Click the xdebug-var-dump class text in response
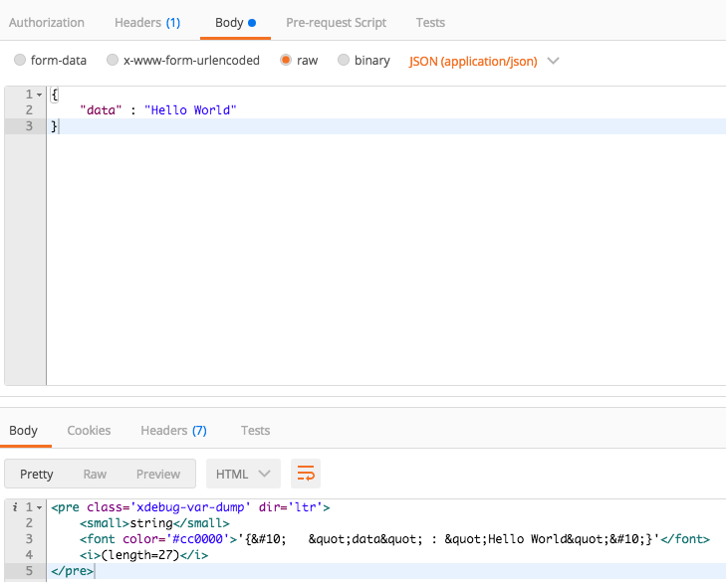Image resolution: width=726 pixels, height=582 pixels. click(190, 507)
